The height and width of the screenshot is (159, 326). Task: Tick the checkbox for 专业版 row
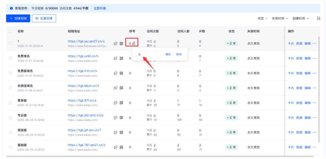click(x=10, y=117)
